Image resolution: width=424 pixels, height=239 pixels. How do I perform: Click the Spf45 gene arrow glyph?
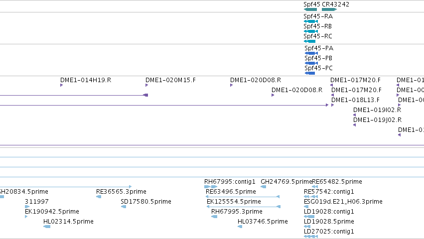[310, 9]
